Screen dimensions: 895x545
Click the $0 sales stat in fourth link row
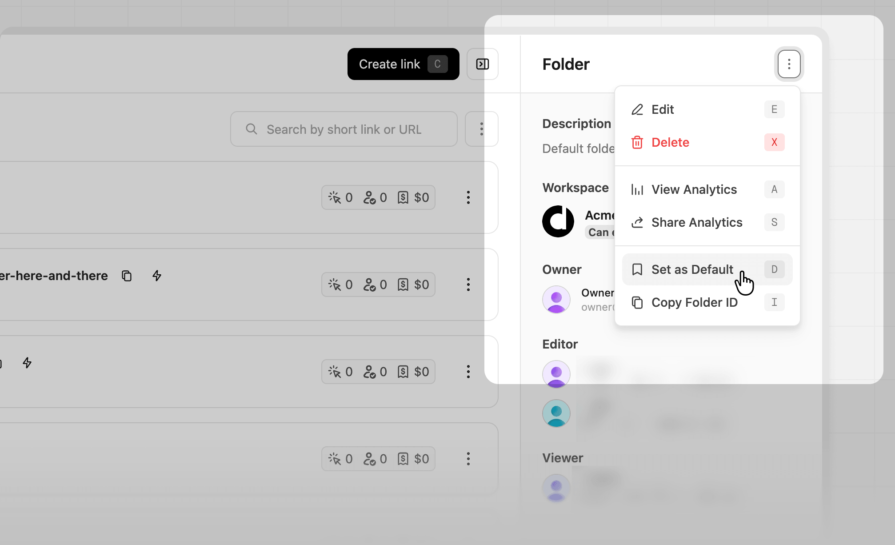pyautogui.click(x=413, y=459)
